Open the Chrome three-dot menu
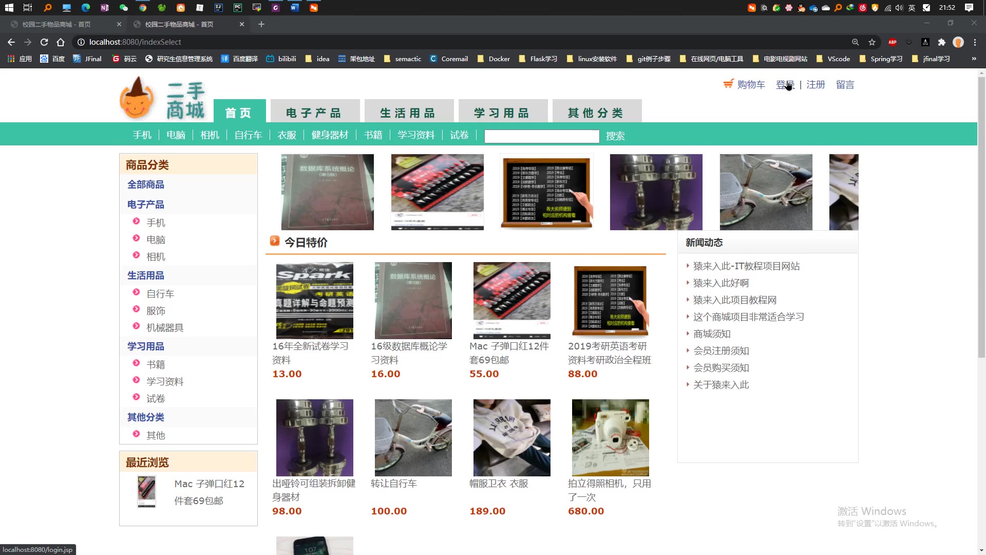Screen dimensions: 986x555 [x=975, y=42]
